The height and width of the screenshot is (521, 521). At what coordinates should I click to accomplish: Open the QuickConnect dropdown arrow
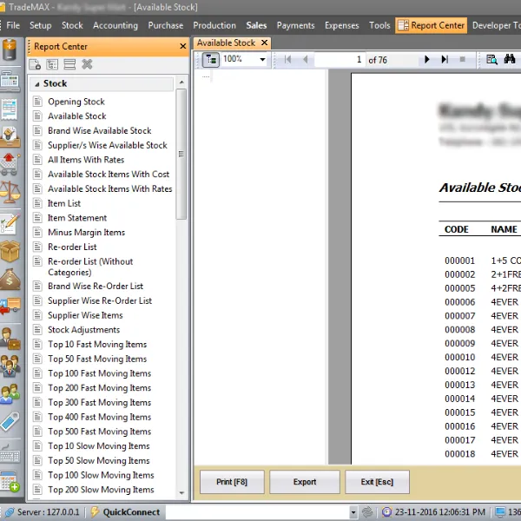click(353, 512)
